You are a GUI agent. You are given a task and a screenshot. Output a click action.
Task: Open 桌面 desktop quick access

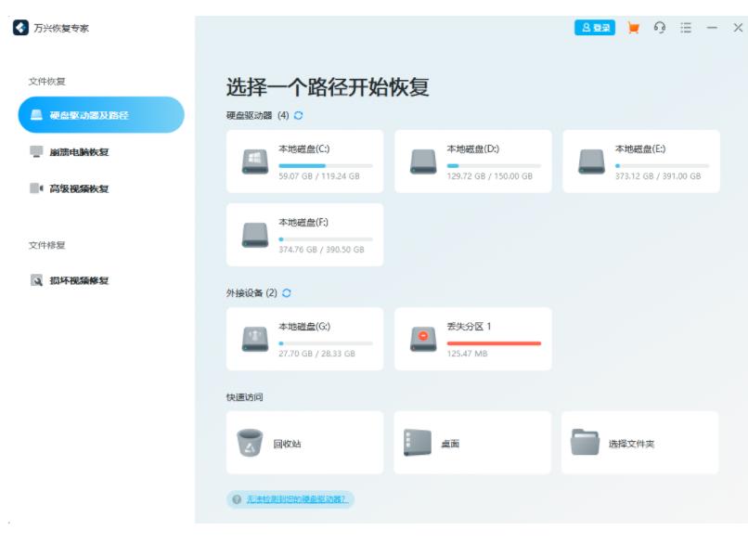(x=473, y=443)
